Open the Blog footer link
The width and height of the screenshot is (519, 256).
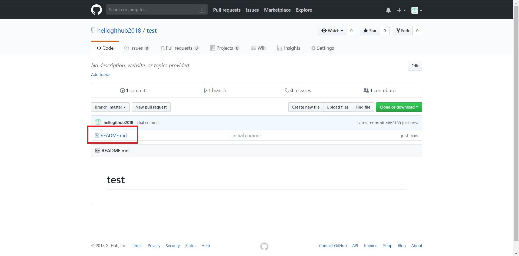coord(402,246)
